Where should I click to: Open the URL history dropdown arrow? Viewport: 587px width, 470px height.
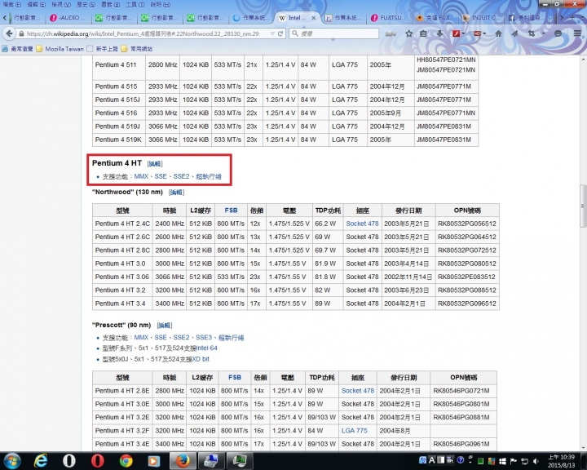pos(272,33)
